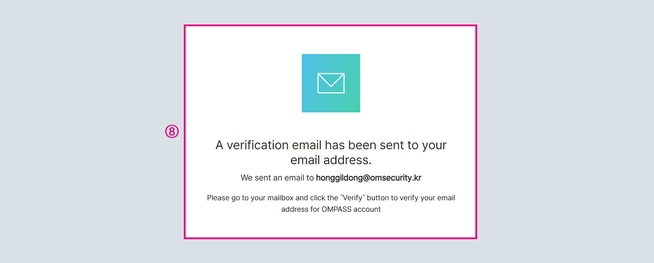The height and width of the screenshot is (263, 654).
Task: Select the bold email honggildong@omsecurity.kr
Action: [x=368, y=178]
